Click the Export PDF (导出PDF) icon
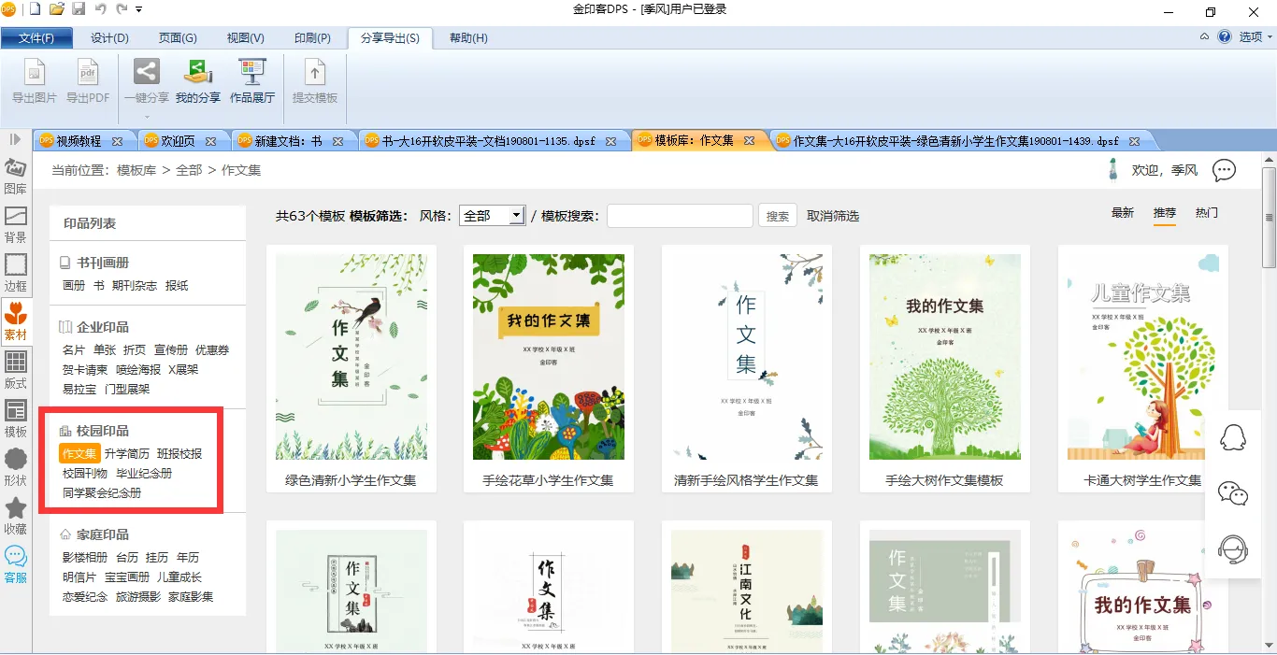 [88, 73]
